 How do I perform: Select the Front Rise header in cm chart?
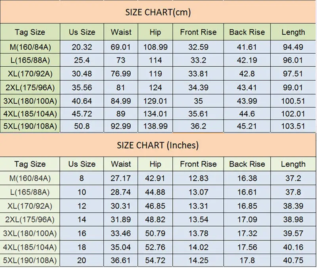click(198, 32)
